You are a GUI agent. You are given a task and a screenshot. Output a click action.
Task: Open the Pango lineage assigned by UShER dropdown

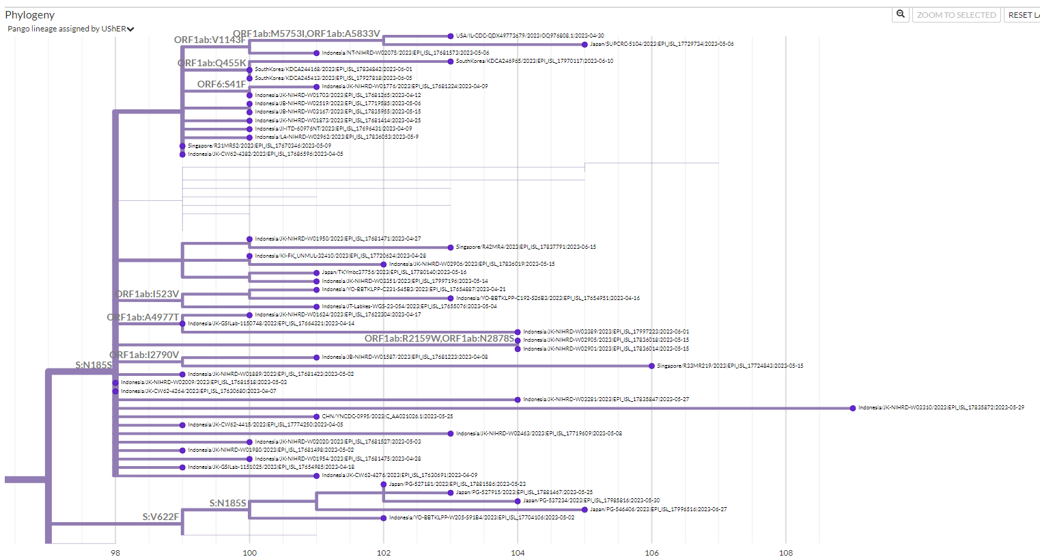[x=68, y=29]
